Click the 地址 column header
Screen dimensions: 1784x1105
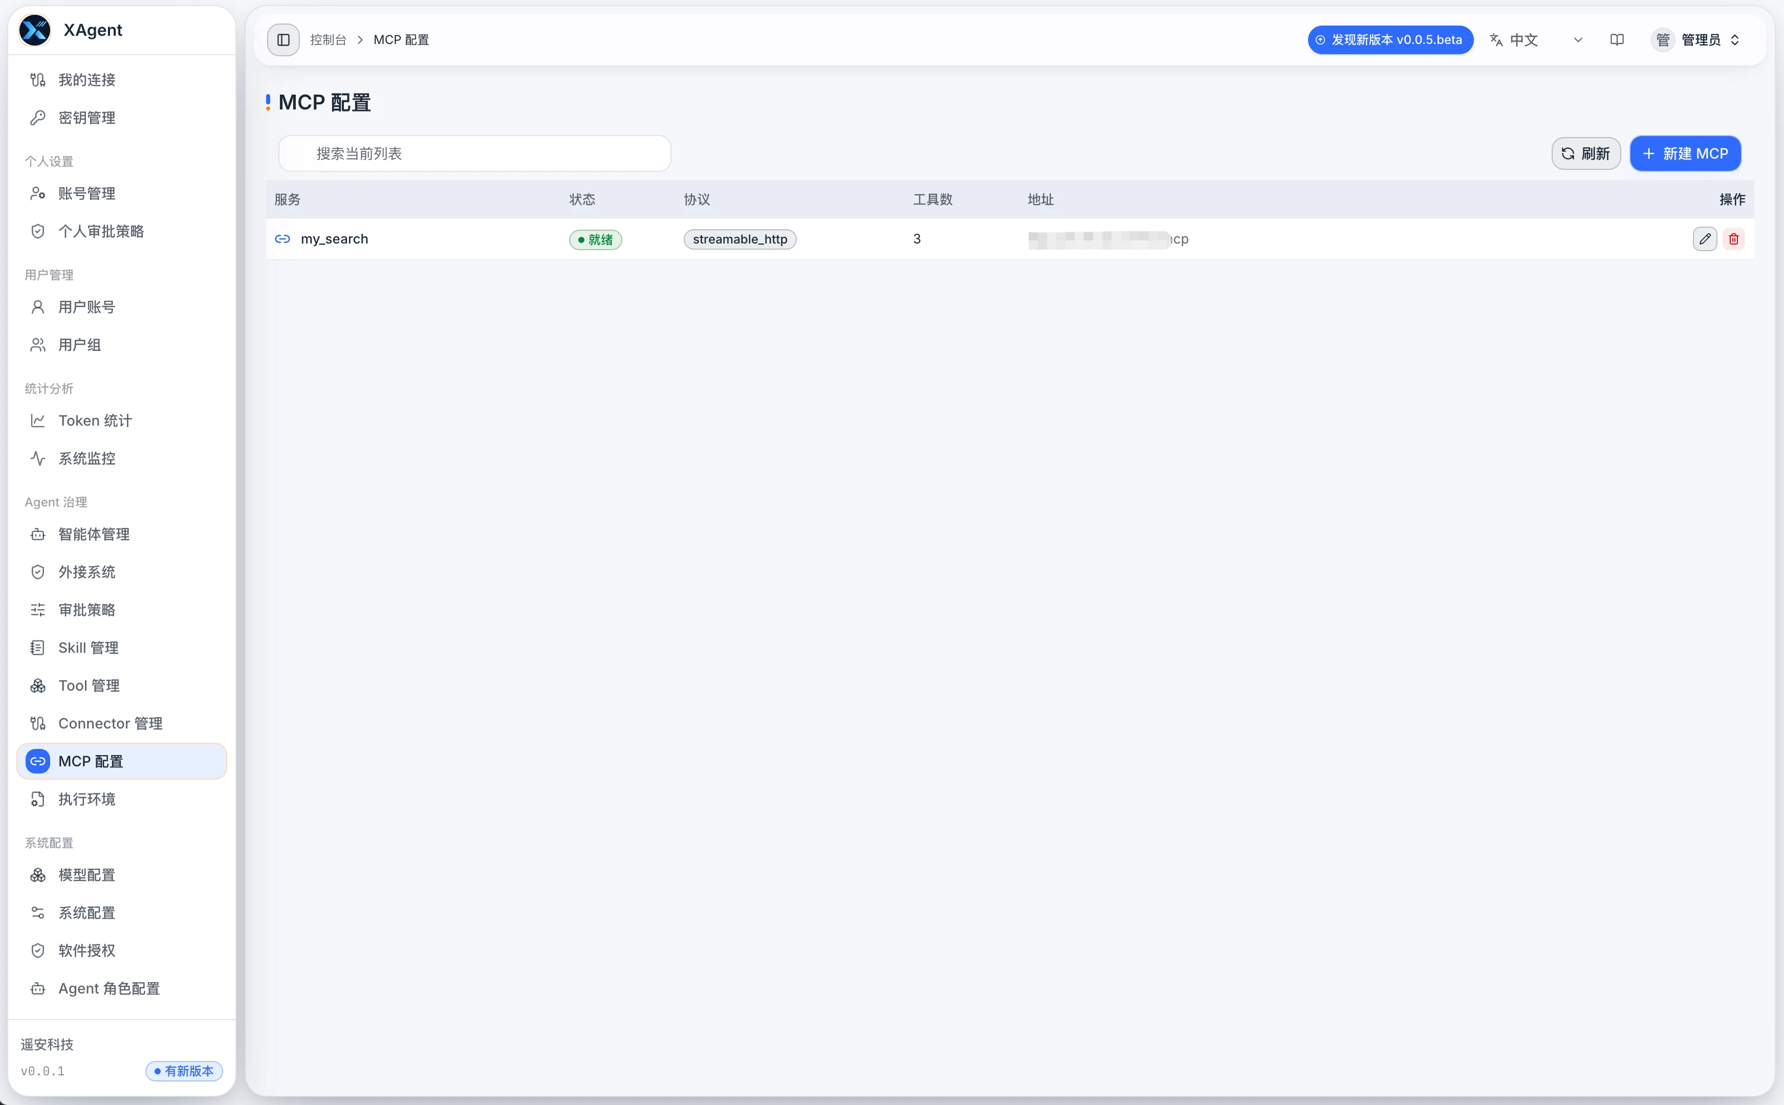pos(1040,200)
